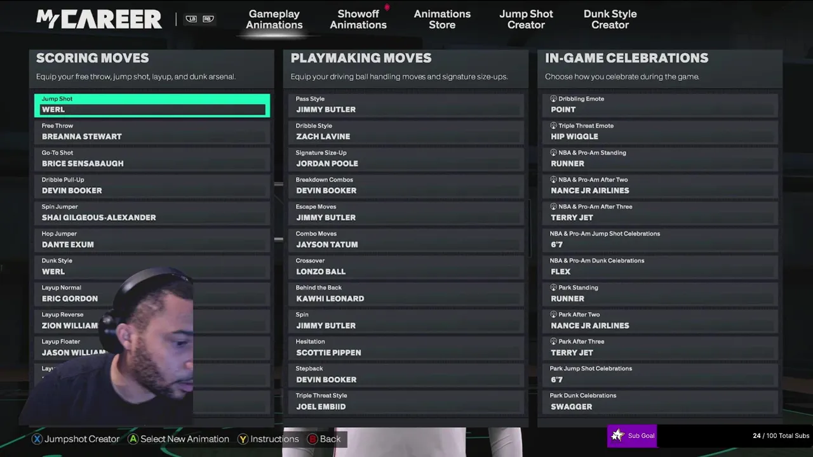Click the B button icon for Back
This screenshot has width=813, height=457.
312,439
